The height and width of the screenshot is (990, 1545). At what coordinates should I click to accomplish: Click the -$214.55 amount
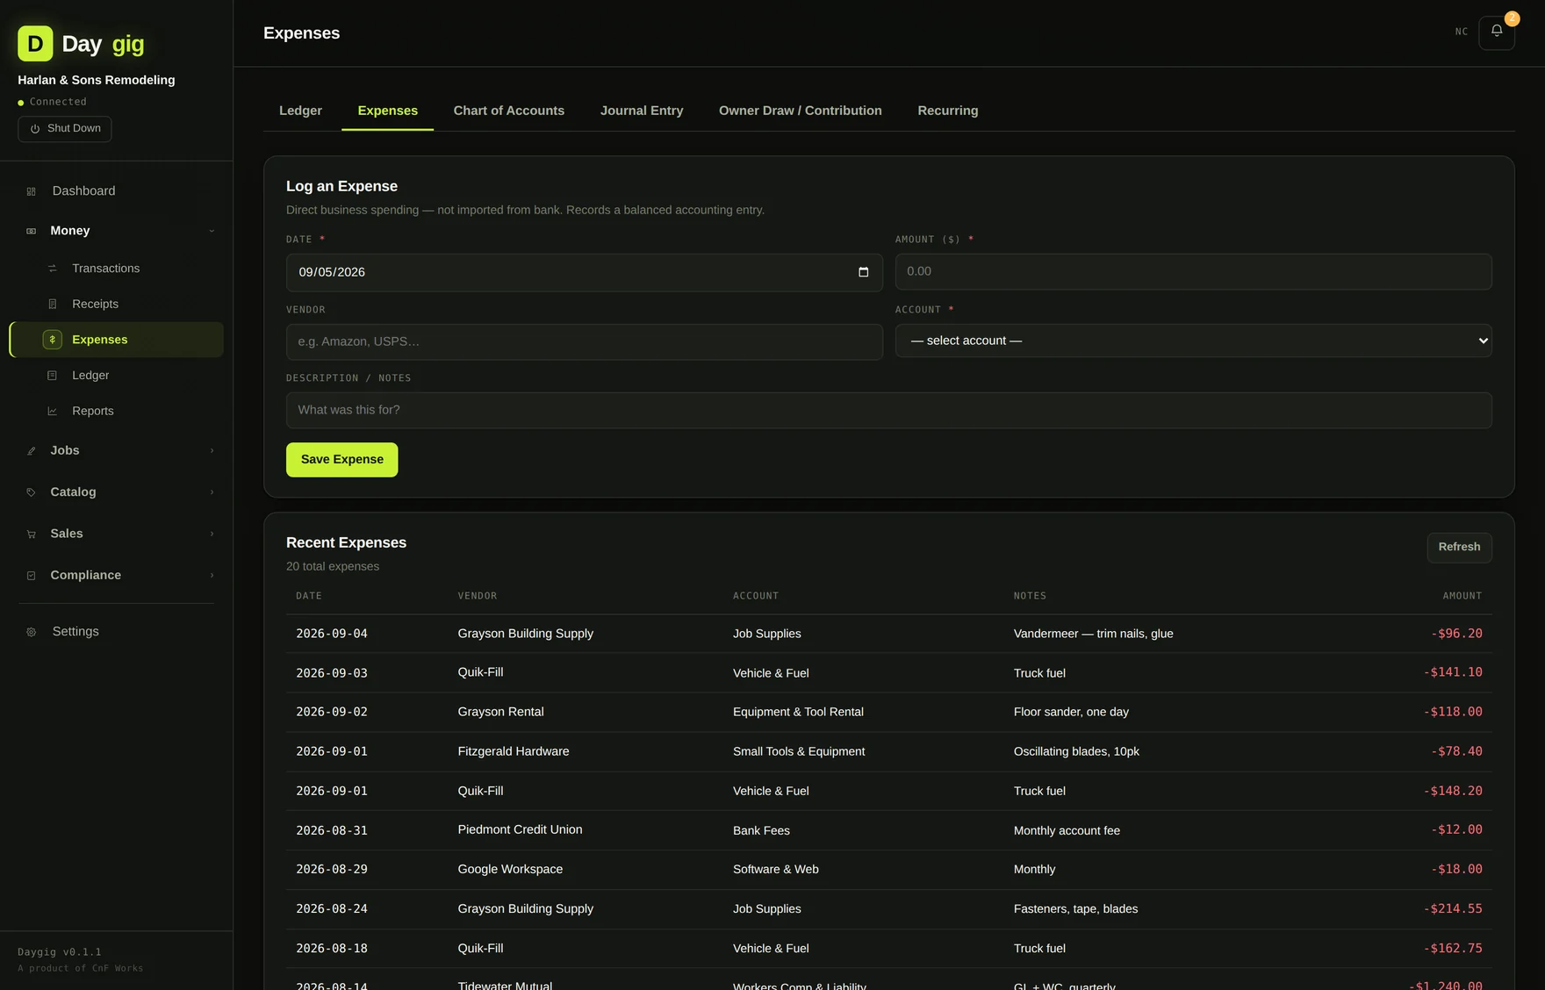[1452, 909]
